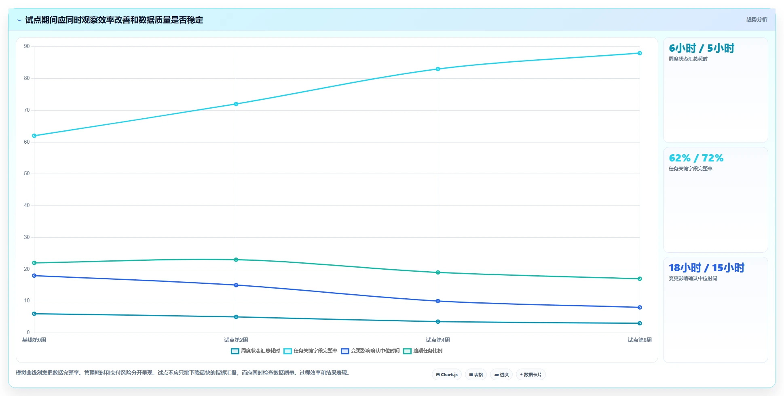
Task: Click the 6小时 / 5小时 card value
Action: [x=702, y=48]
